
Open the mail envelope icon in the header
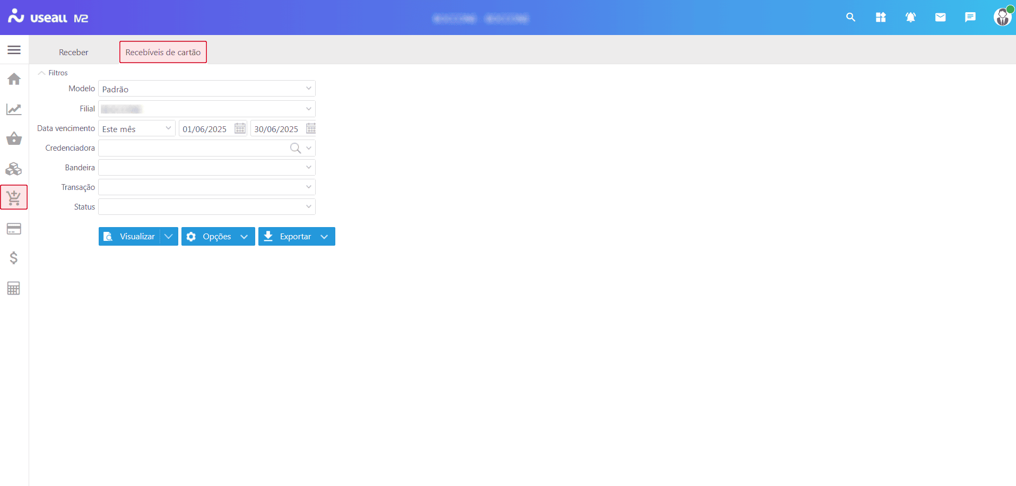coord(940,18)
